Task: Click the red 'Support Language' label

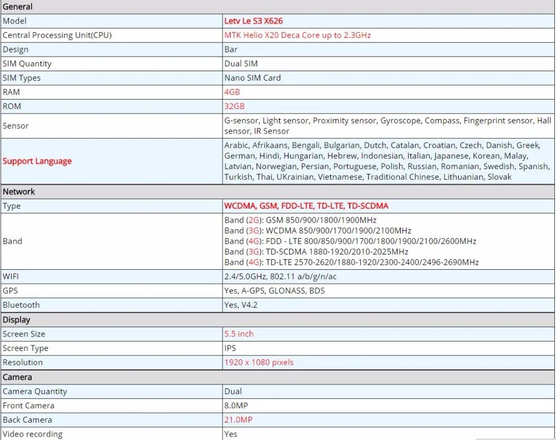Action: point(37,161)
